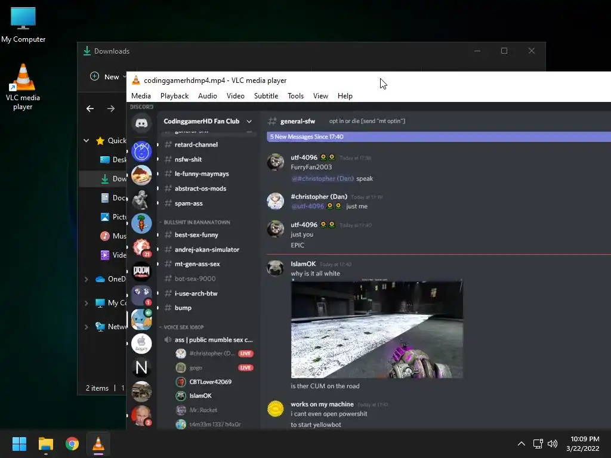
Task: Launch Google Chrome from the taskbar
Action: coord(72,444)
